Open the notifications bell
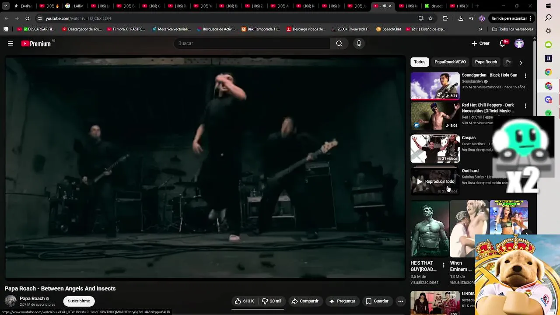The width and height of the screenshot is (560, 315). coord(503,43)
